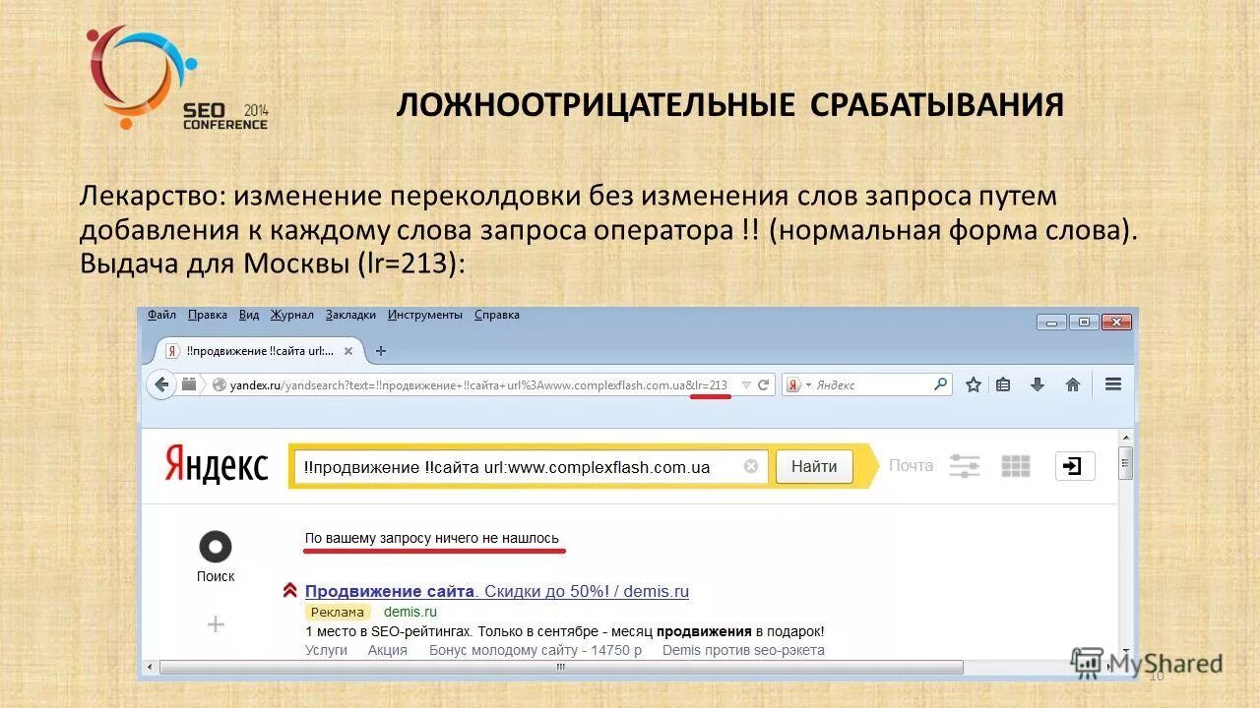Screen dimensions: 1260x708
Task: Click the tab groups icon beside back arrow
Action: pyautogui.click(x=188, y=384)
